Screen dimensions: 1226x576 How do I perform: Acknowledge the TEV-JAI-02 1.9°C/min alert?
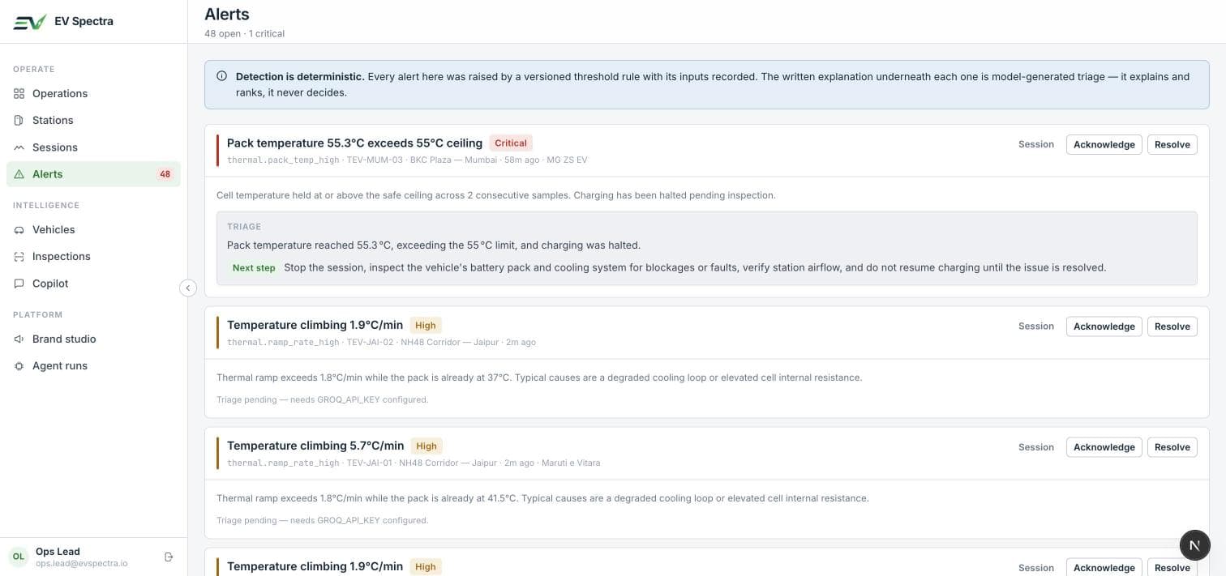tap(1104, 326)
